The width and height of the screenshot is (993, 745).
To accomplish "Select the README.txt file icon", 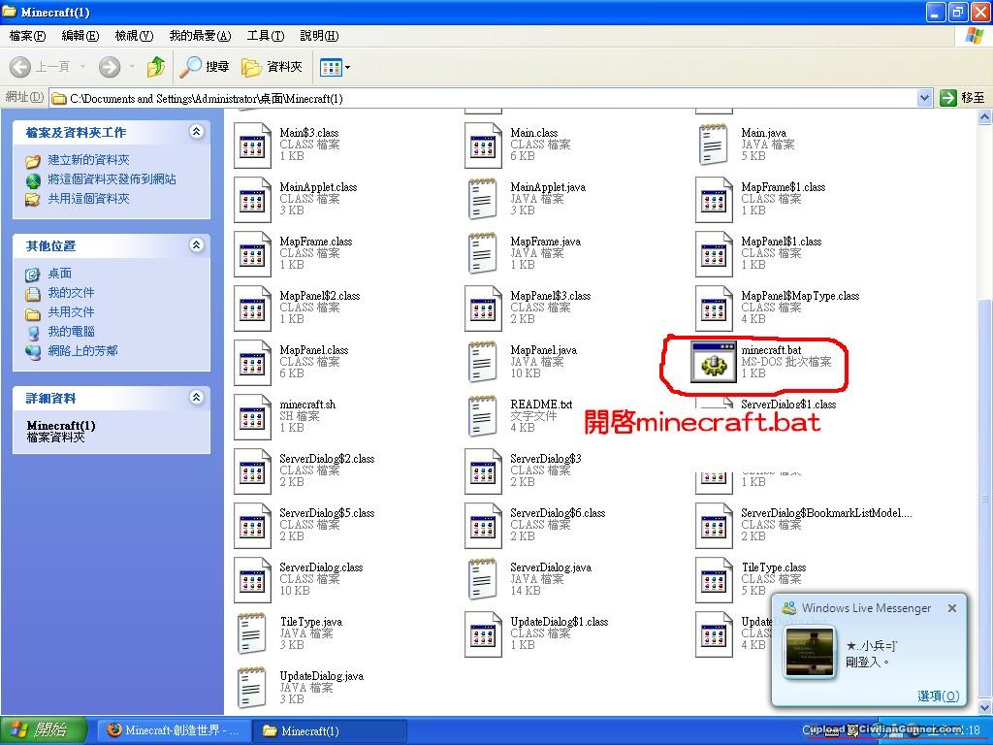I will point(483,417).
